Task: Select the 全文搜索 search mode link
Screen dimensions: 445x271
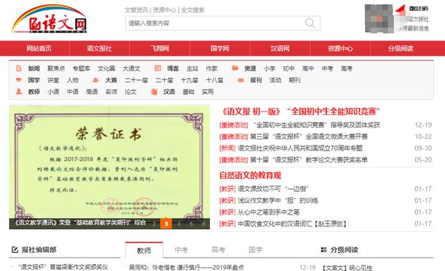Action: [193, 10]
